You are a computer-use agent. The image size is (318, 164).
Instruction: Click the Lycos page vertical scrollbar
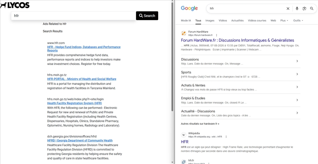tap(172, 57)
